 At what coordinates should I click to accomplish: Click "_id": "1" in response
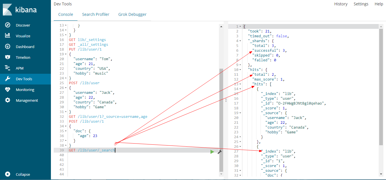tap(274, 161)
